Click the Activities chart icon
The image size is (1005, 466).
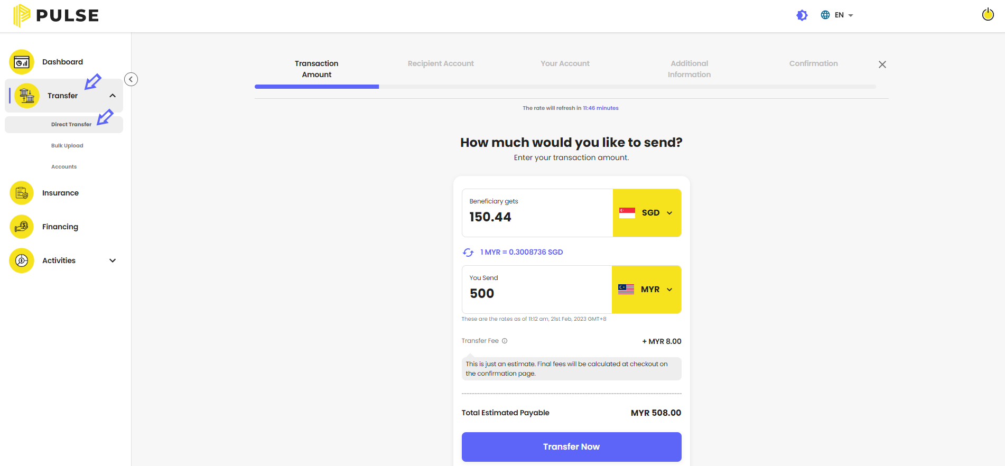[22, 260]
